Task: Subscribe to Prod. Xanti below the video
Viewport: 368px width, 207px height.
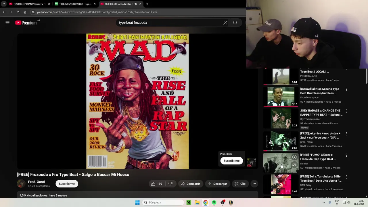Action: pos(67,184)
